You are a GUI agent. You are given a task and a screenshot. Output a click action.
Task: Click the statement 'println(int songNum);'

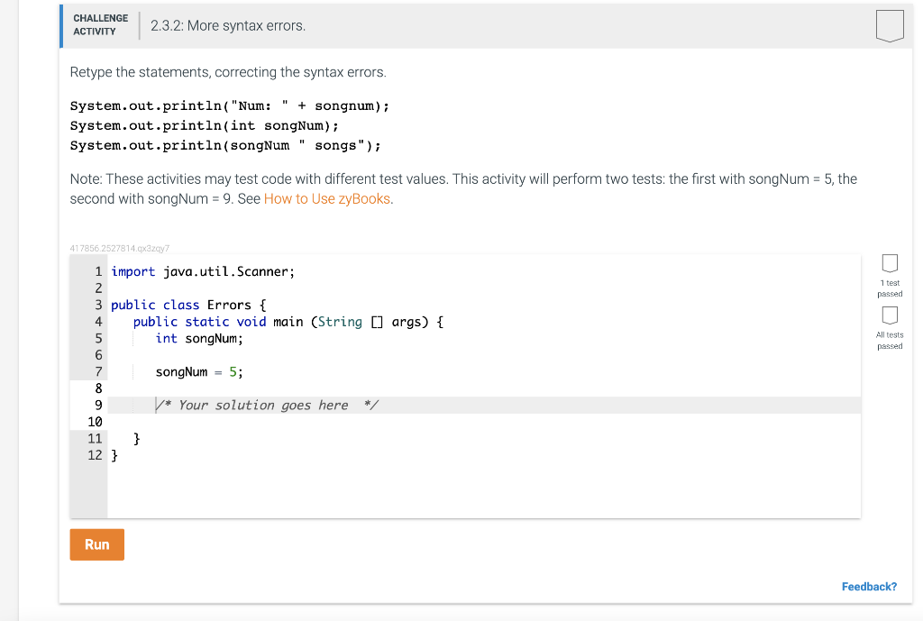(205, 126)
